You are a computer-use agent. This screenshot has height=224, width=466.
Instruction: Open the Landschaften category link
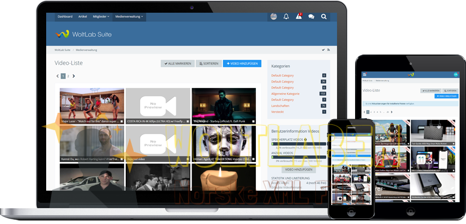pyautogui.click(x=281, y=105)
